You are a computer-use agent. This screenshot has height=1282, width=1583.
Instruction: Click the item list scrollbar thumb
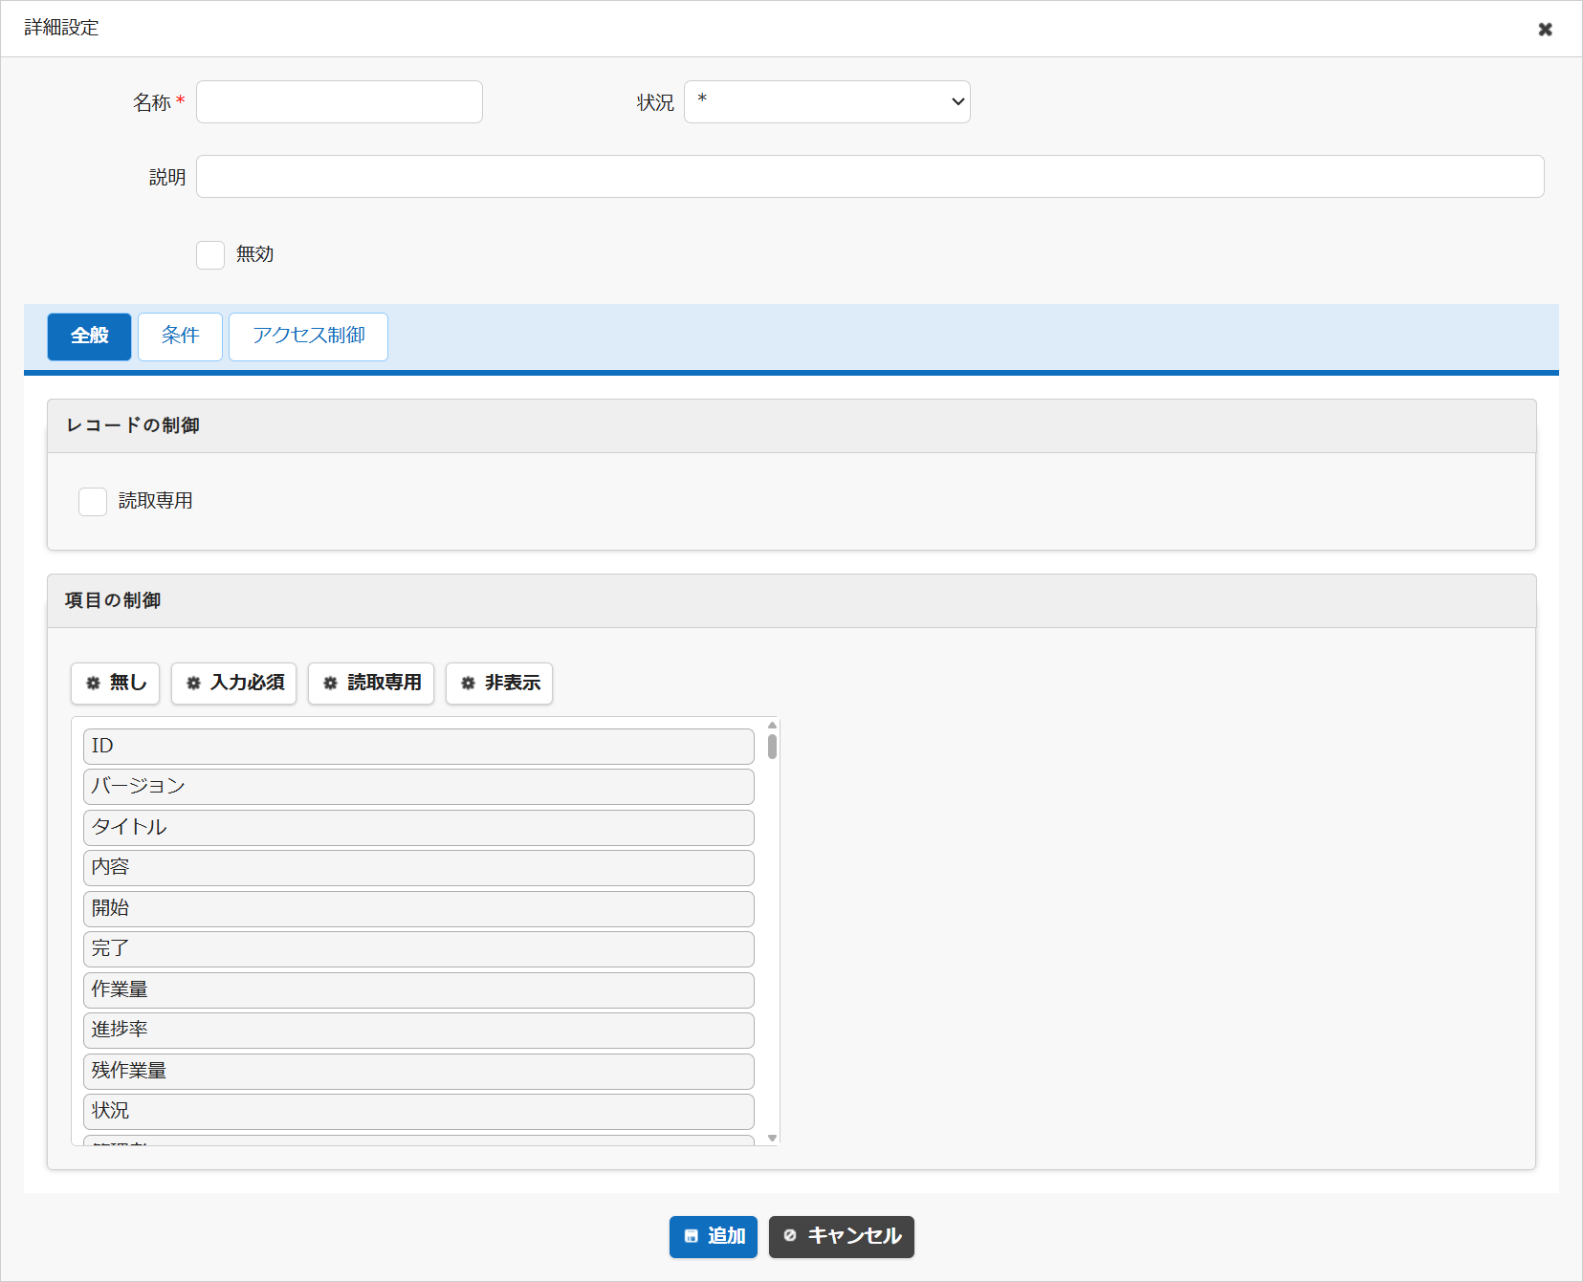pyautogui.click(x=772, y=747)
